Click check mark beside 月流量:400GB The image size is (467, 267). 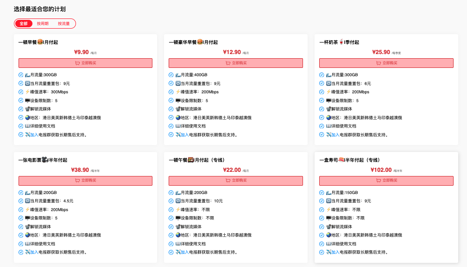click(x=171, y=75)
